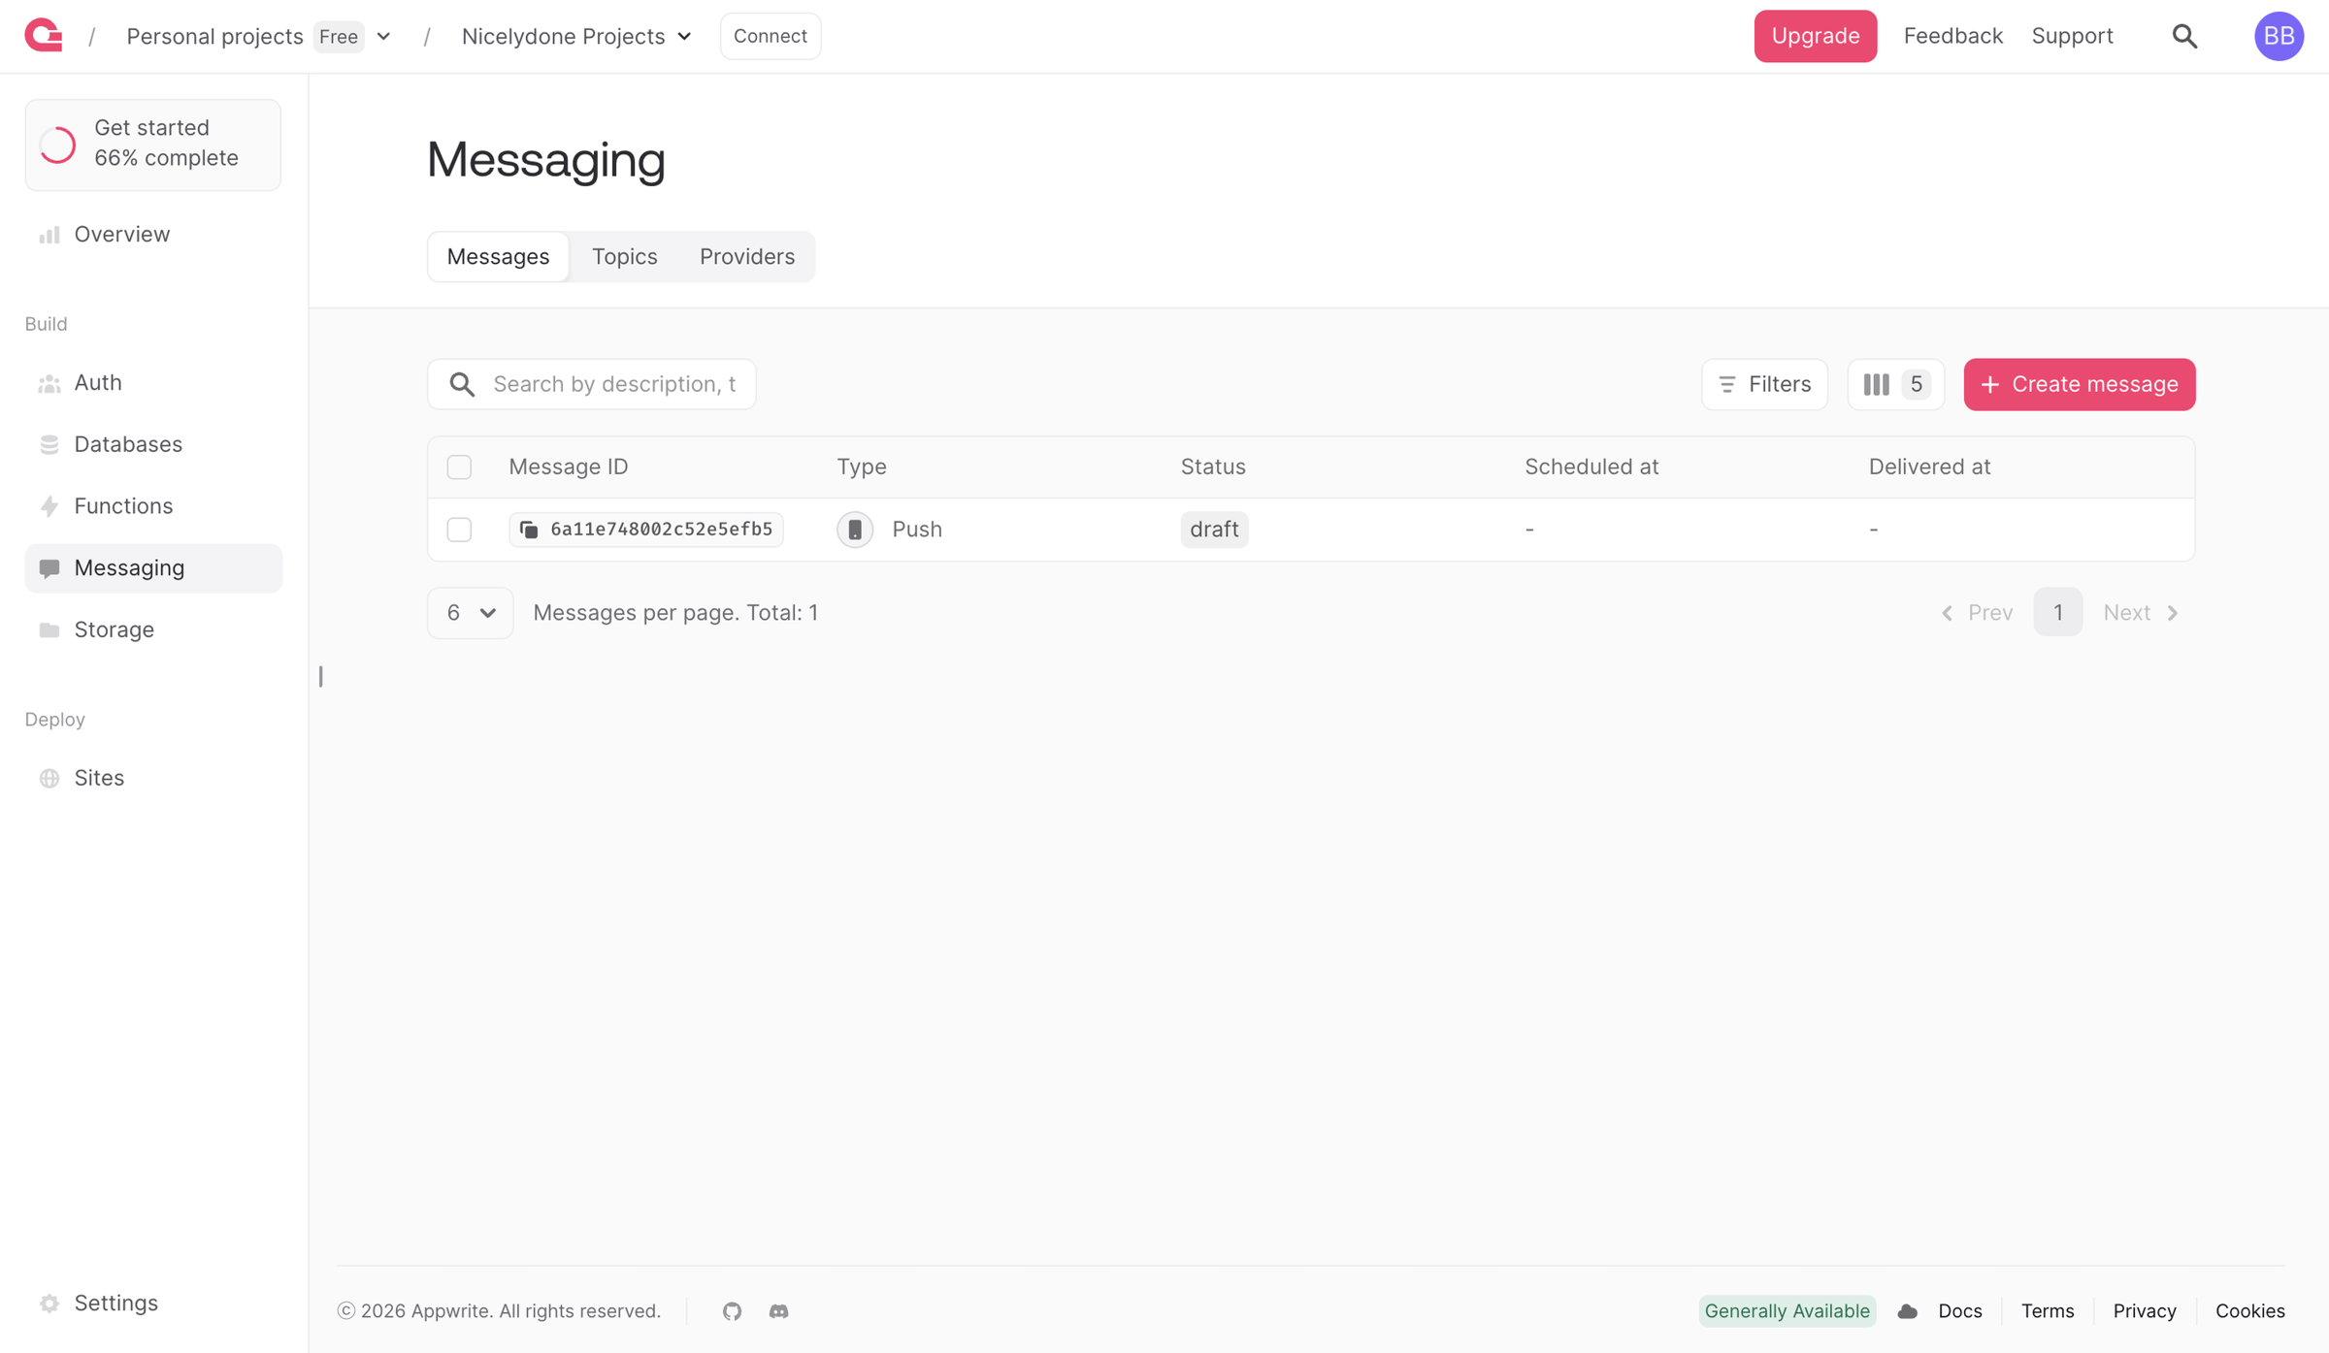This screenshot has height=1353, width=2329.
Task: Click the Push type phone icon
Action: tap(855, 529)
